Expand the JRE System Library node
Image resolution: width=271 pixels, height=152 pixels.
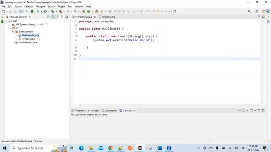[x=10, y=24]
